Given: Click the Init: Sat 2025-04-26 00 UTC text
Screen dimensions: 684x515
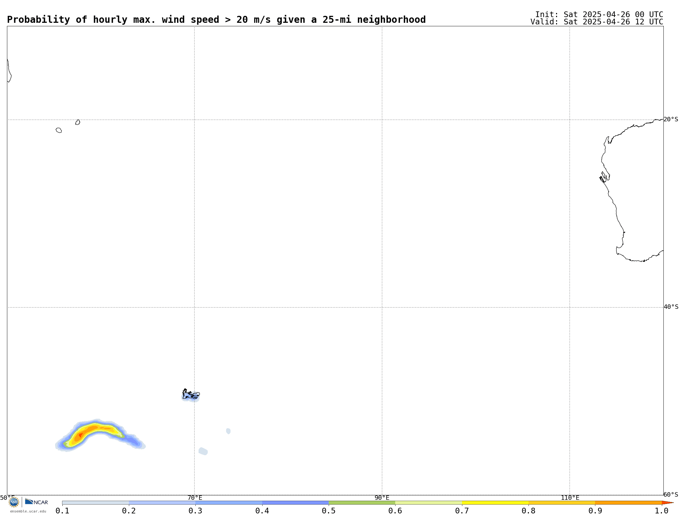Looking at the screenshot, I should coord(599,15).
